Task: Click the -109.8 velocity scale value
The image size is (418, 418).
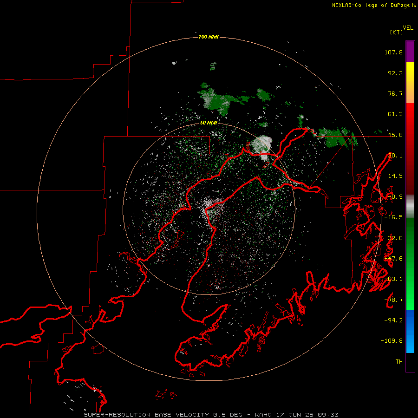Action: tap(392, 341)
